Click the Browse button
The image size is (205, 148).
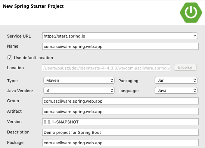pos(185,67)
